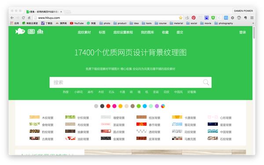
Task: Show overflow bookmarks with the chevron
Action: 253,23
